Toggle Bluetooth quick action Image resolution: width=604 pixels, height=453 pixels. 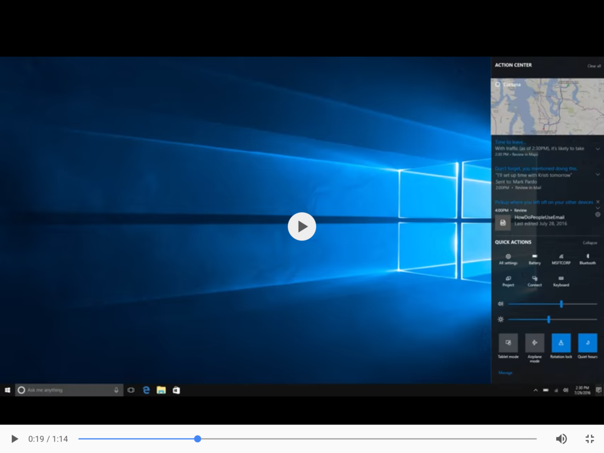(x=587, y=260)
